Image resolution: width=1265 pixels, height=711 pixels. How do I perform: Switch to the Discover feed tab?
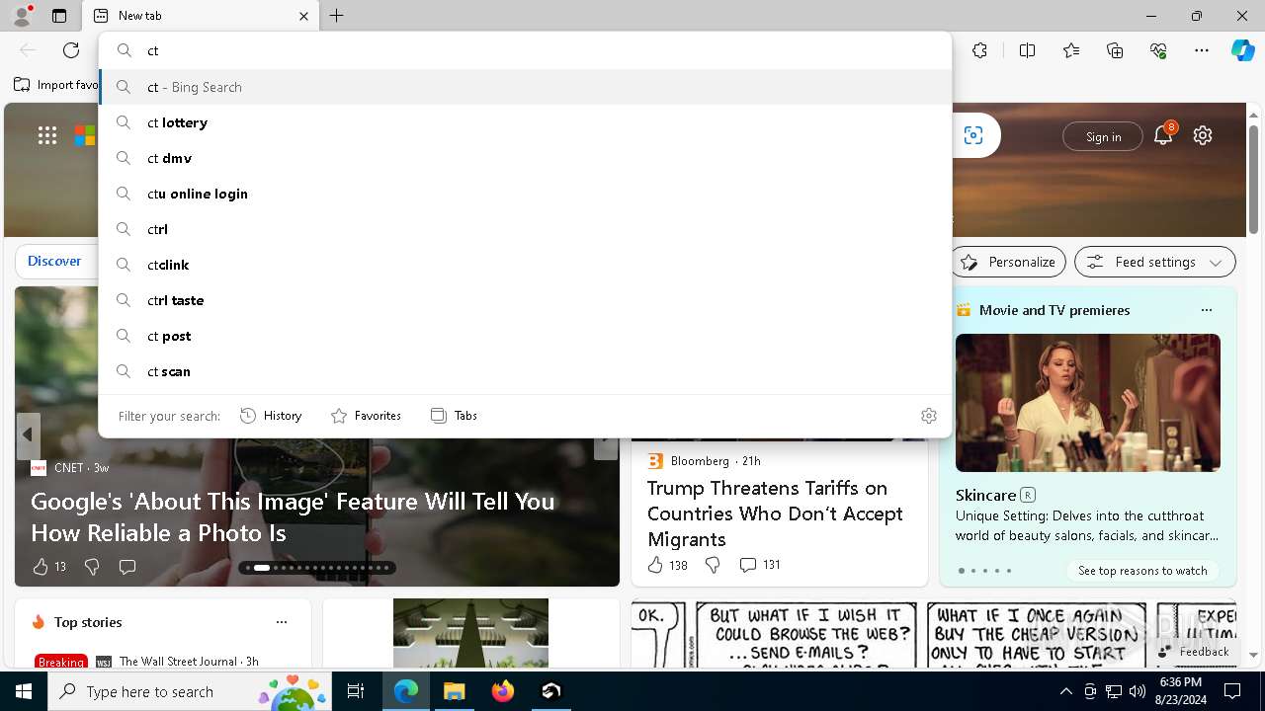coord(54,262)
